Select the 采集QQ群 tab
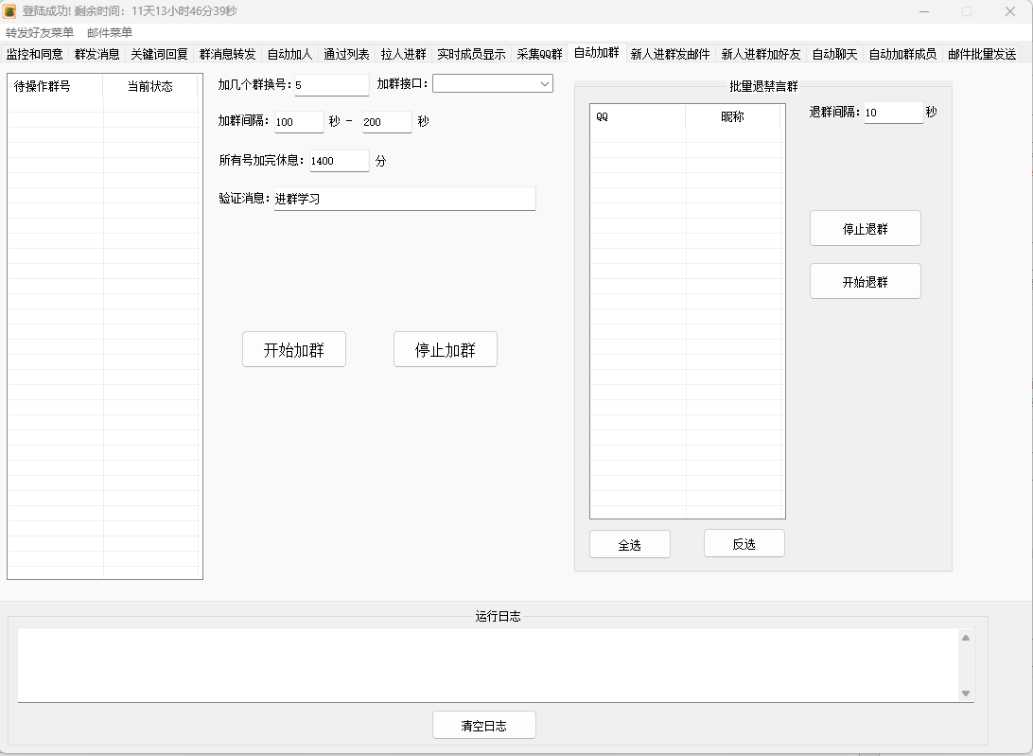1033x756 pixels. pos(538,54)
